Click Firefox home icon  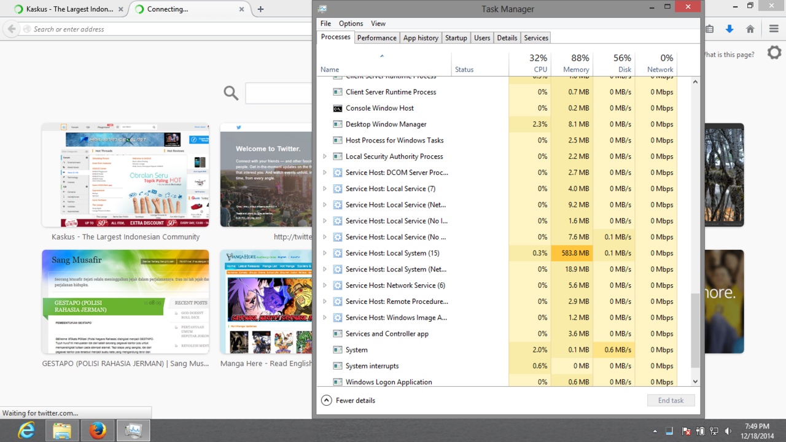[750, 29]
